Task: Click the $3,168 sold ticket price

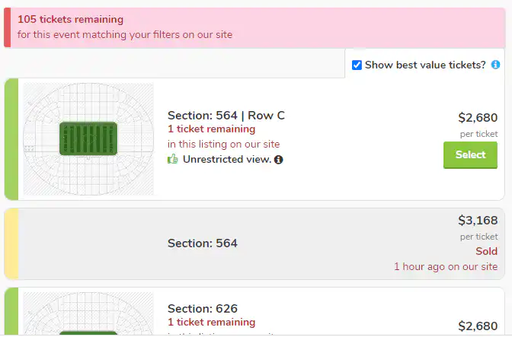Action: (478, 221)
